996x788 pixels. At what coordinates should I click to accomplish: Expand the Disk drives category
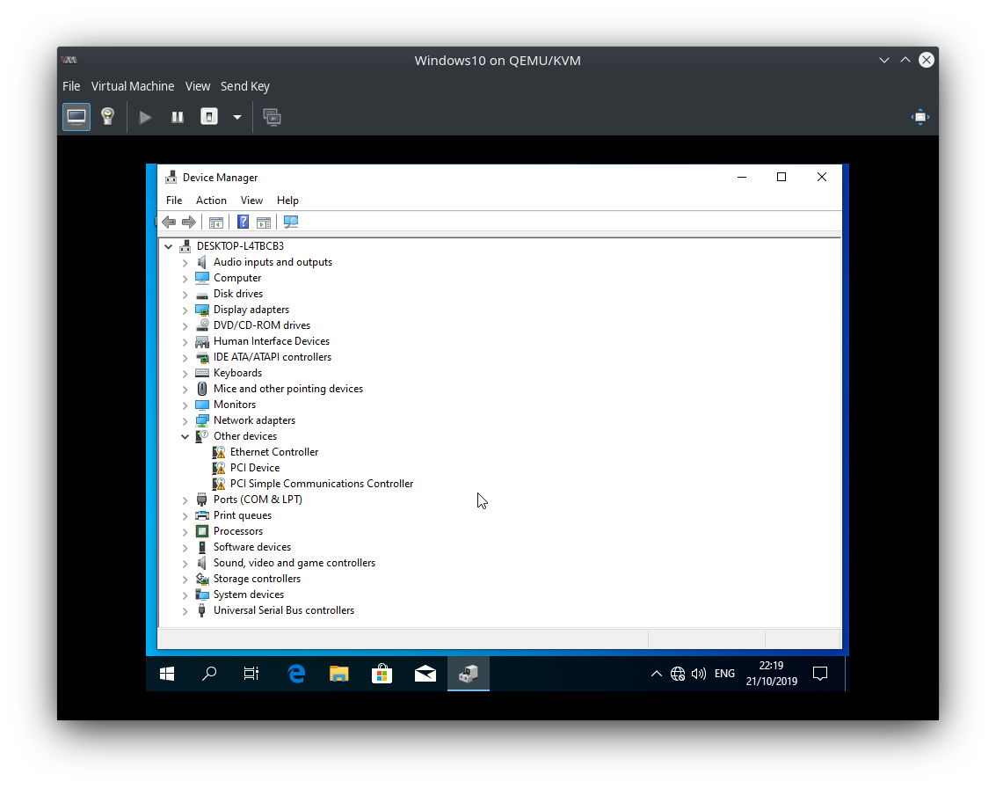coord(185,295)
